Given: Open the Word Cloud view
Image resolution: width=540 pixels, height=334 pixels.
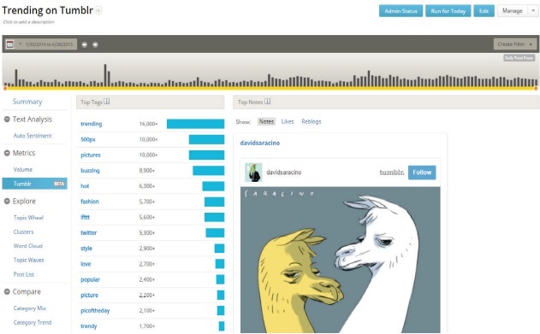Looking at the screenshot, I should click(x=28, y=246).
